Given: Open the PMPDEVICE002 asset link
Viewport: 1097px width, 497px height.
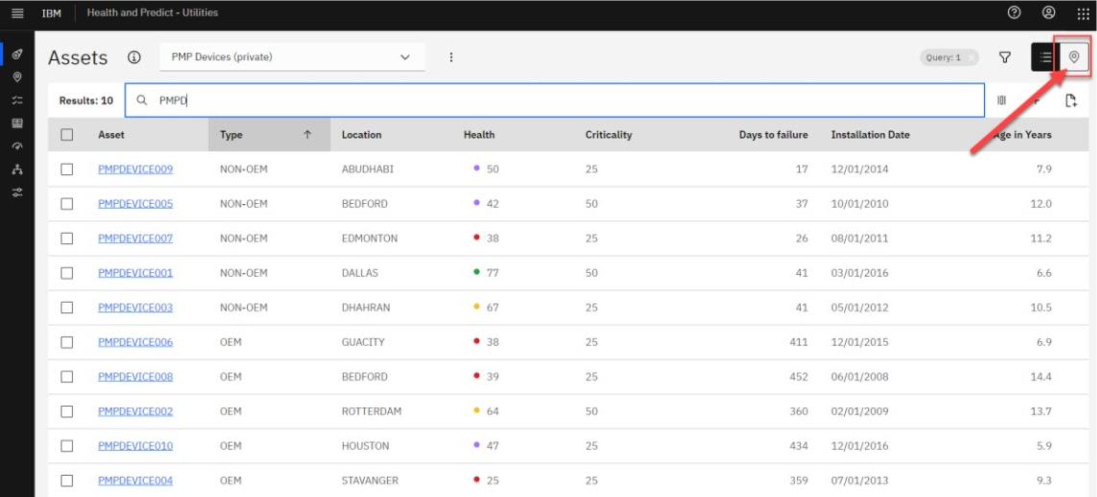Looking at the screenshot, I should (135, 411).
